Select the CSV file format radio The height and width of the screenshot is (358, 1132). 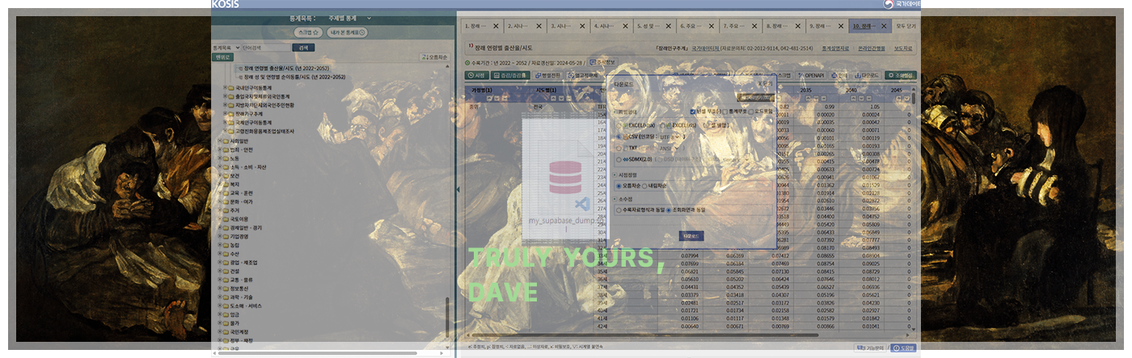pyautogui.click(x=619, y=137)
